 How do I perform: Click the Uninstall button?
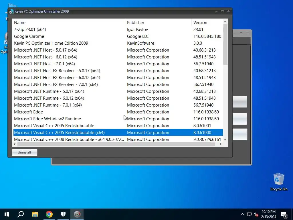click(x=25, y=152)
